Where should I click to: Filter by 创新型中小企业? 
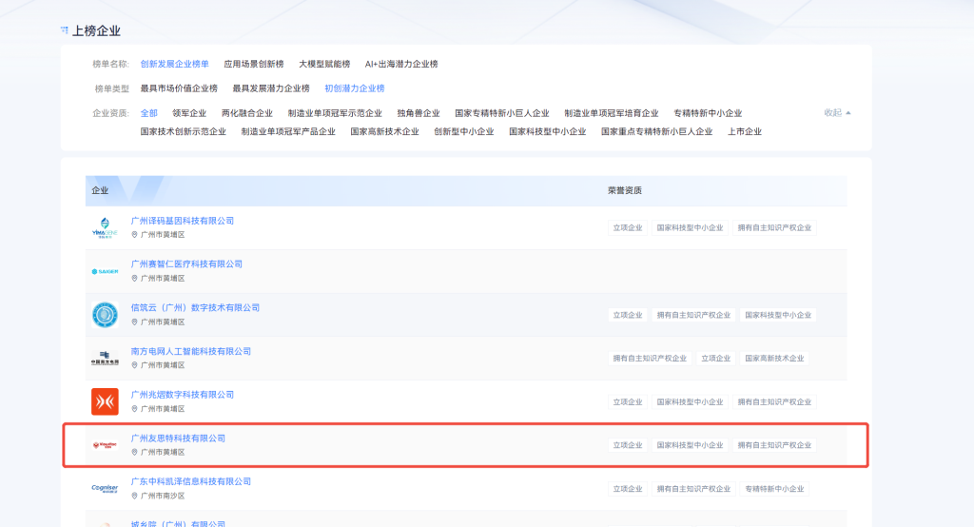click(463, 131)
